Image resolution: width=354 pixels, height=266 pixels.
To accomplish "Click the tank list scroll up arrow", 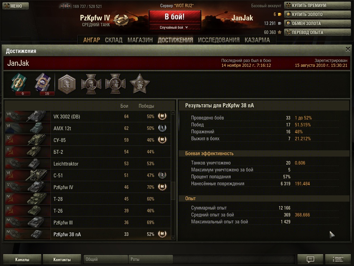I will [173, 113].
